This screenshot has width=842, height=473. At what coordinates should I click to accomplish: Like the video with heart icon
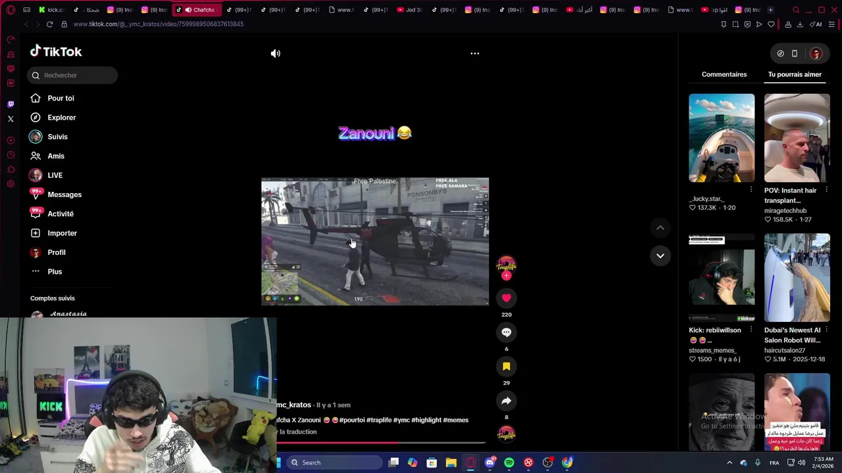pyautogui.click(x=507, y=298)
